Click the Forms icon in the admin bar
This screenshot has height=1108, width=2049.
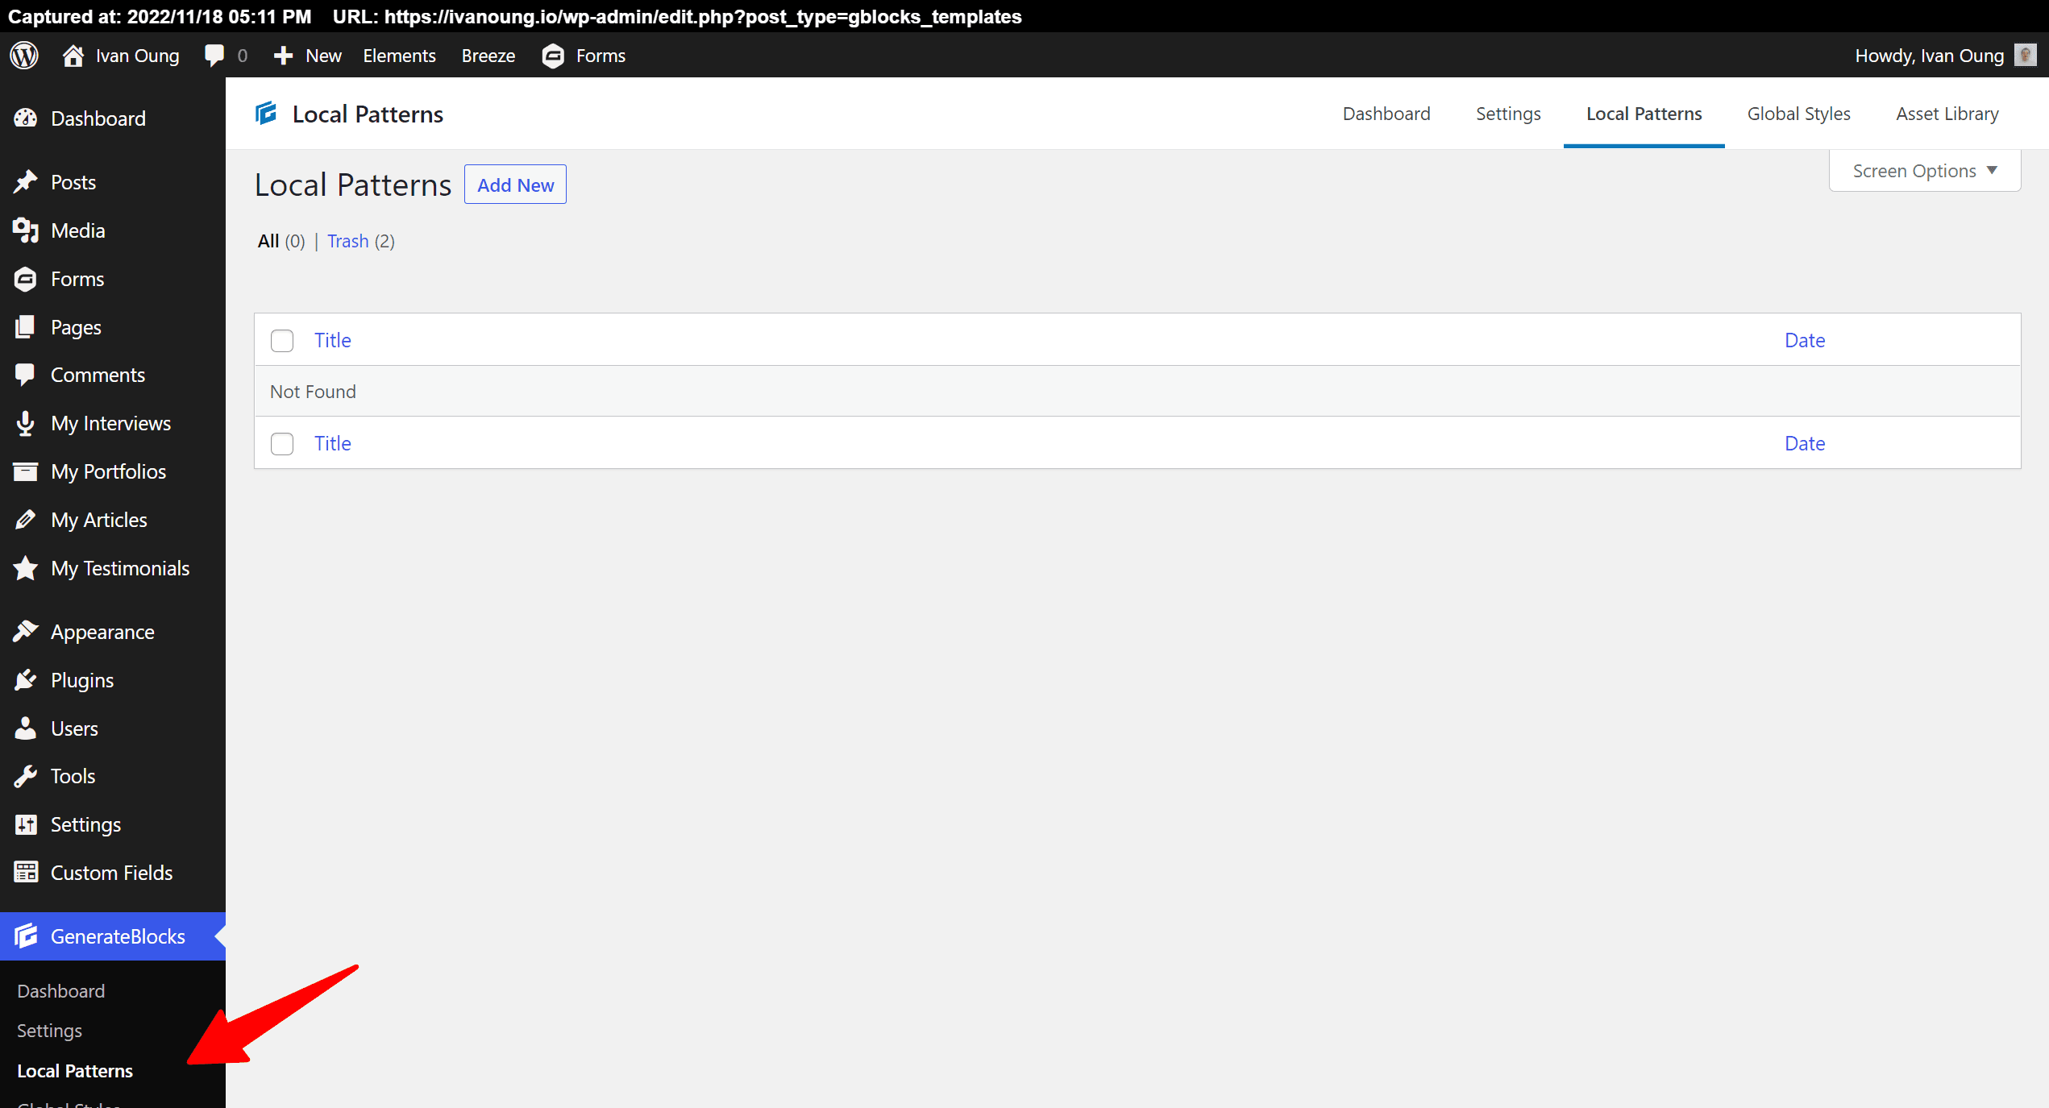553,56
